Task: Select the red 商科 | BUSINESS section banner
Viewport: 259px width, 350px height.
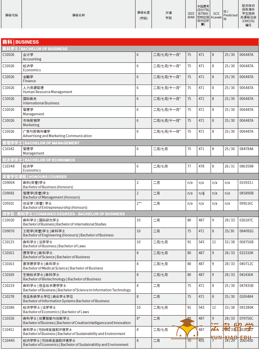Action: [x=130, y=42]
